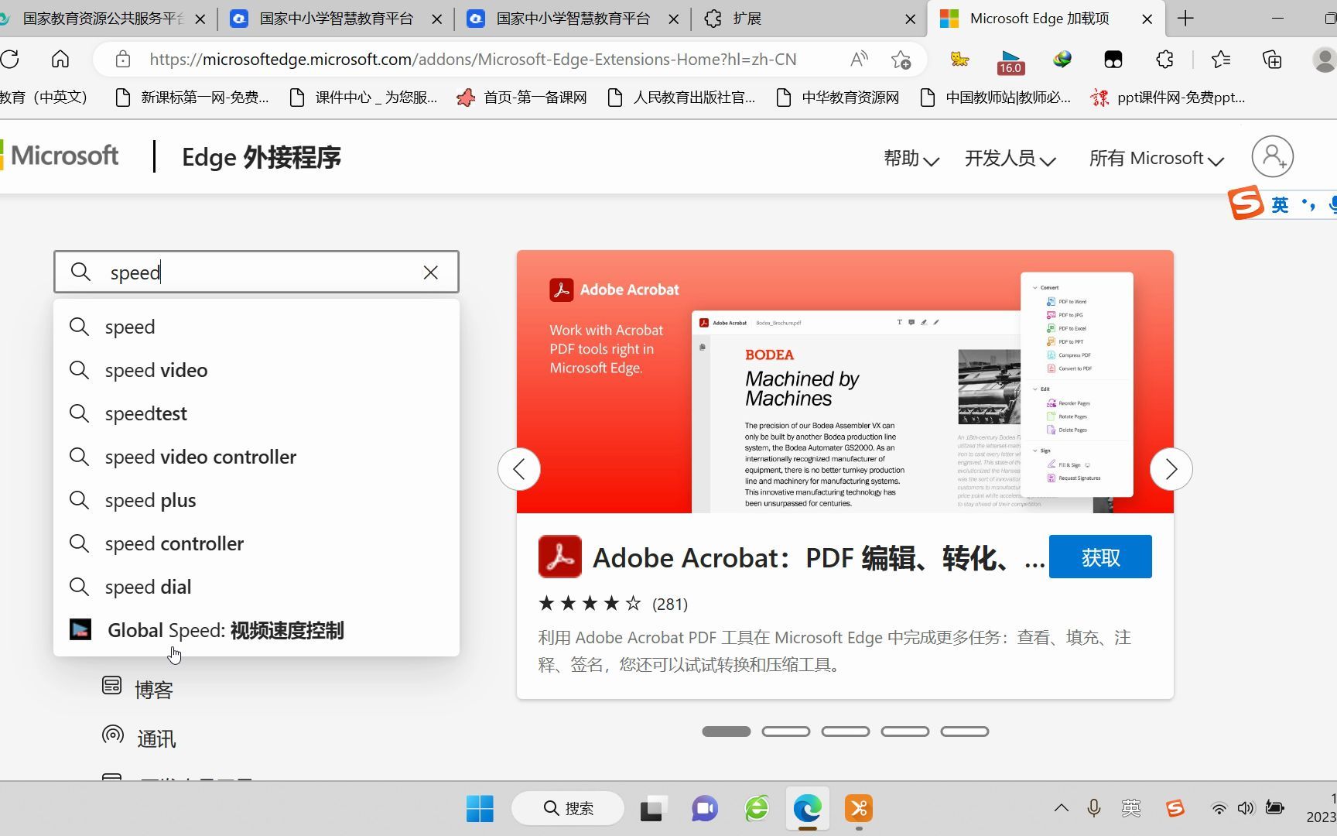Click 获取 to get Adobe Acrobat
The height and width of the screenshot is (836, 1337).
coord(1100,557)
